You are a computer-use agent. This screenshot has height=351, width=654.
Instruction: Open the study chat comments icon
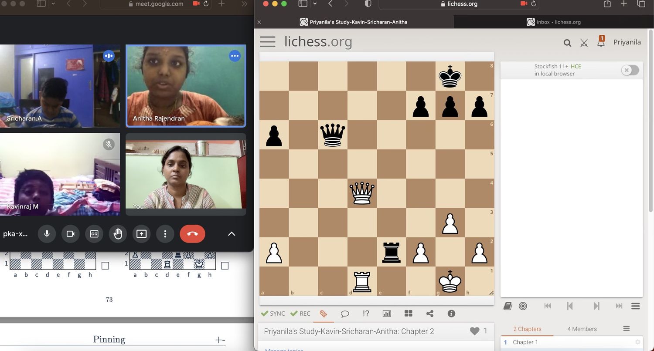[x=345, y=314]
